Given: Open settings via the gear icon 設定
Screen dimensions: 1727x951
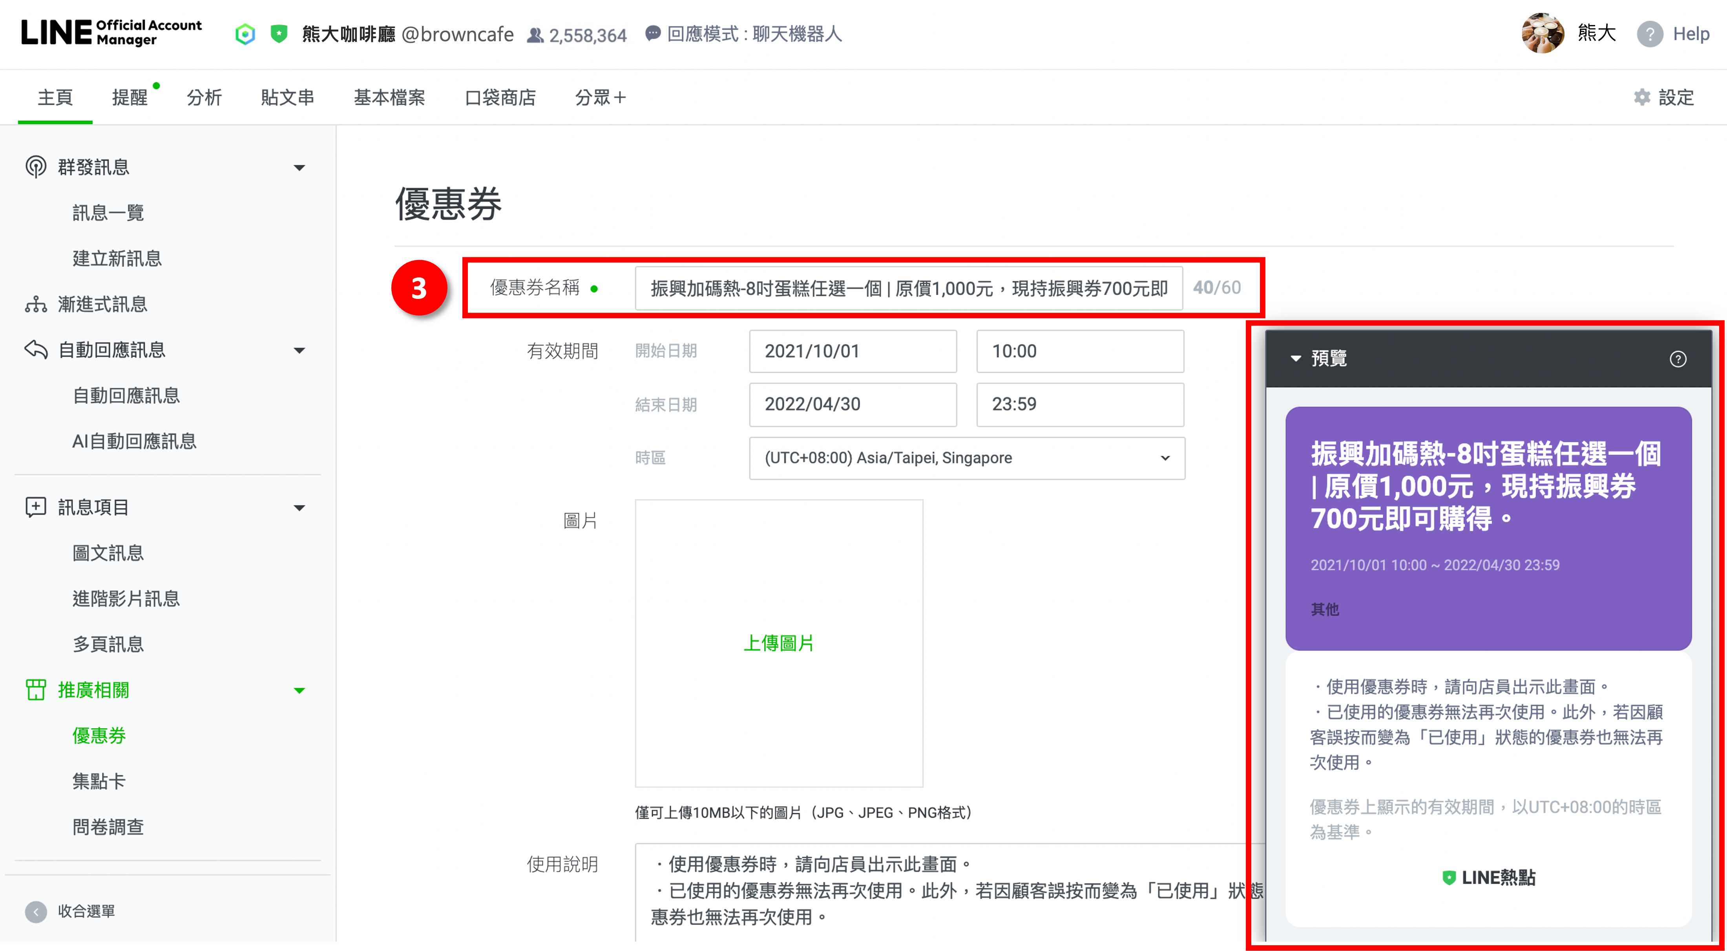Looking at the screenshot, I should pyautogui.click(x=1642, y=98).
